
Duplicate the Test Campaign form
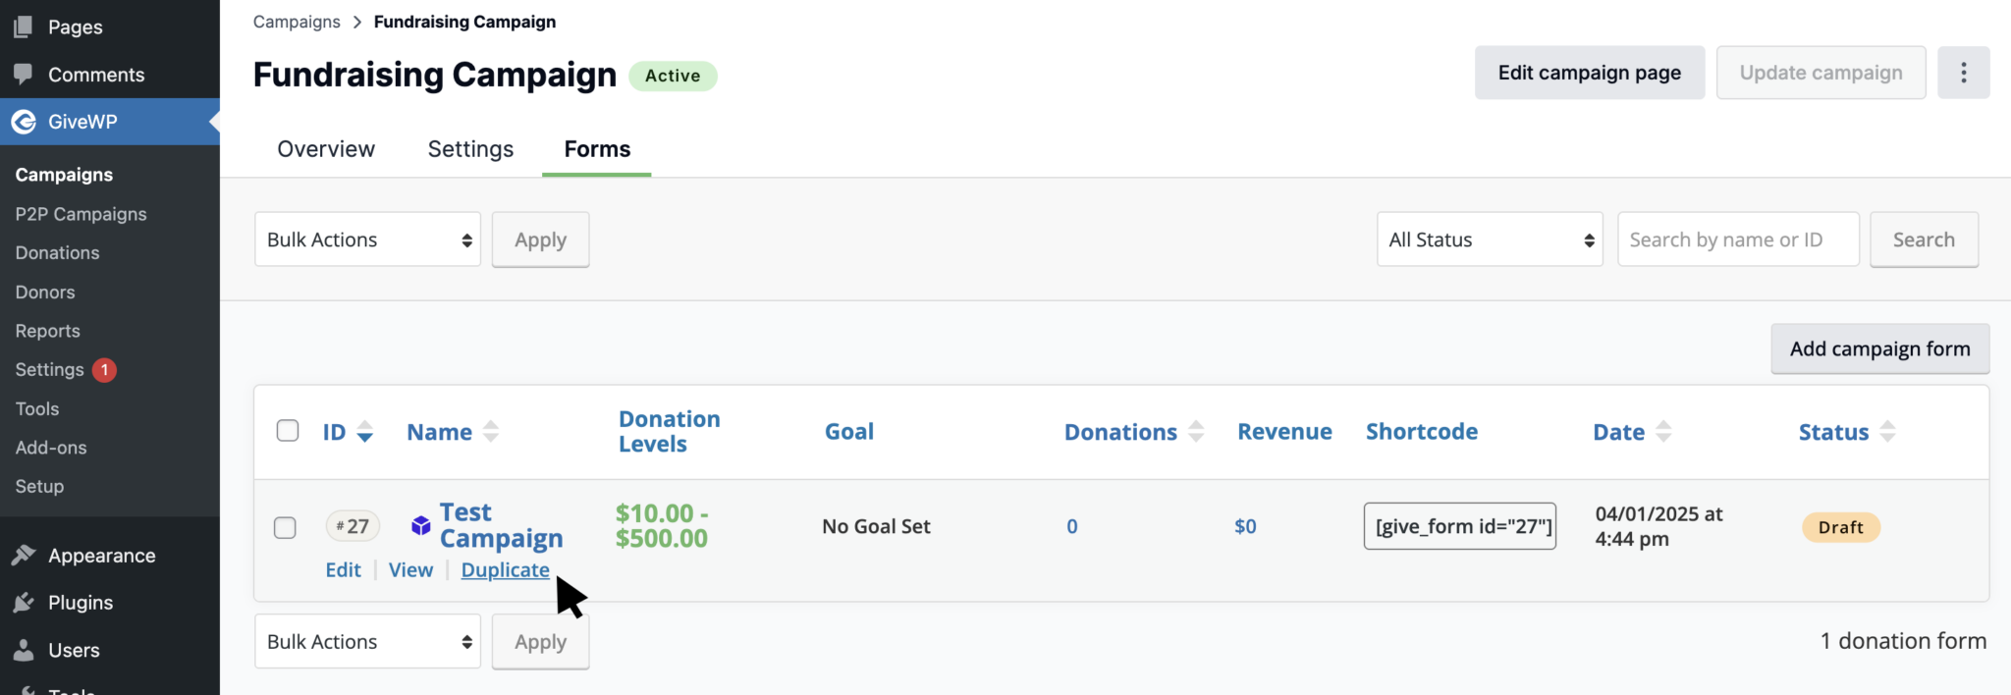505,569
